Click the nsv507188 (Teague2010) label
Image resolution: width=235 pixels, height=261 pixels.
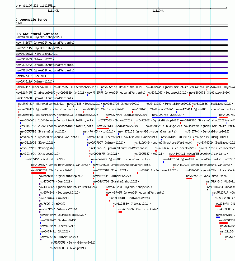(x=84, y=104)
